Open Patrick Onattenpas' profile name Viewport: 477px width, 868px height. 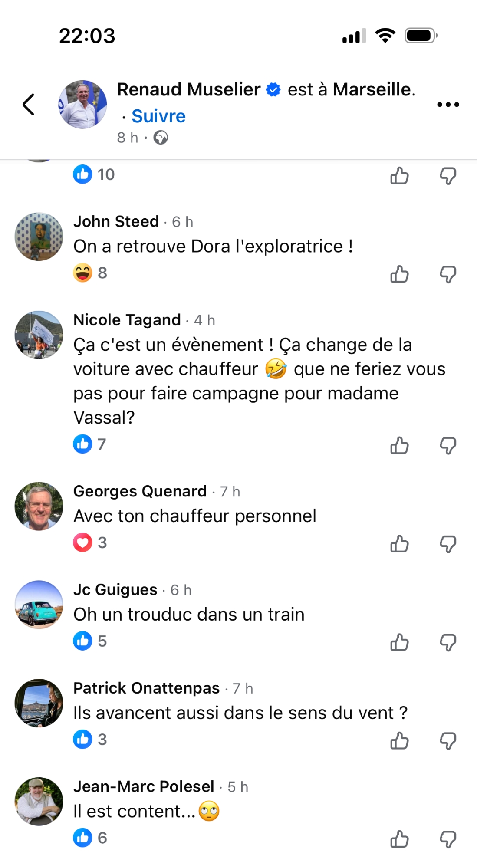pos(146,688)
